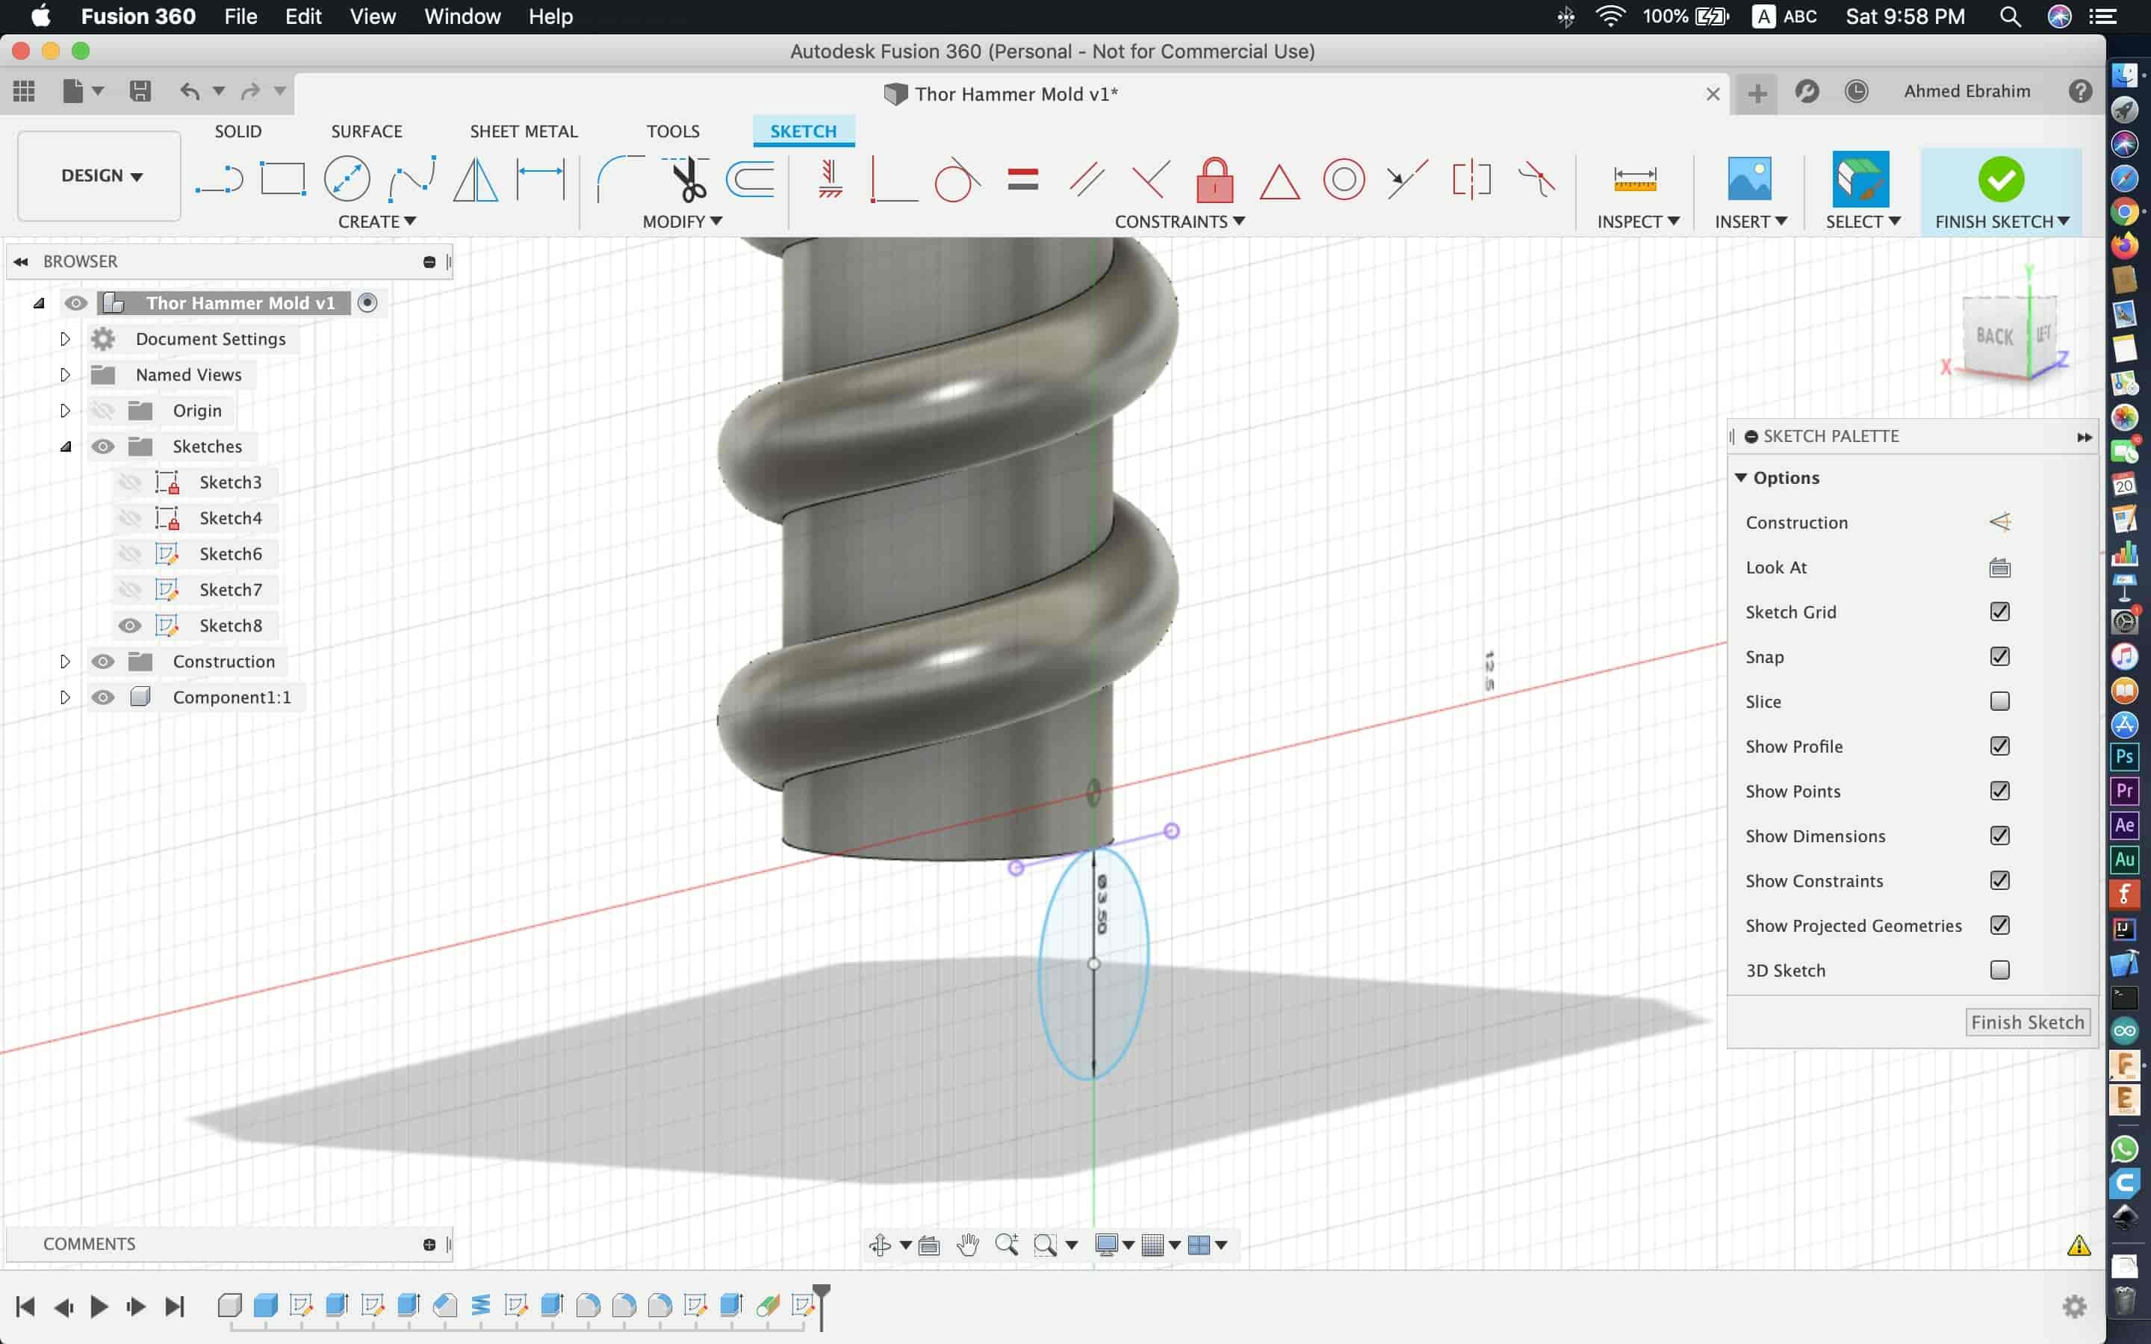Expand the Origin folder
2151x1344 pixels.
(x=65, y=411)
